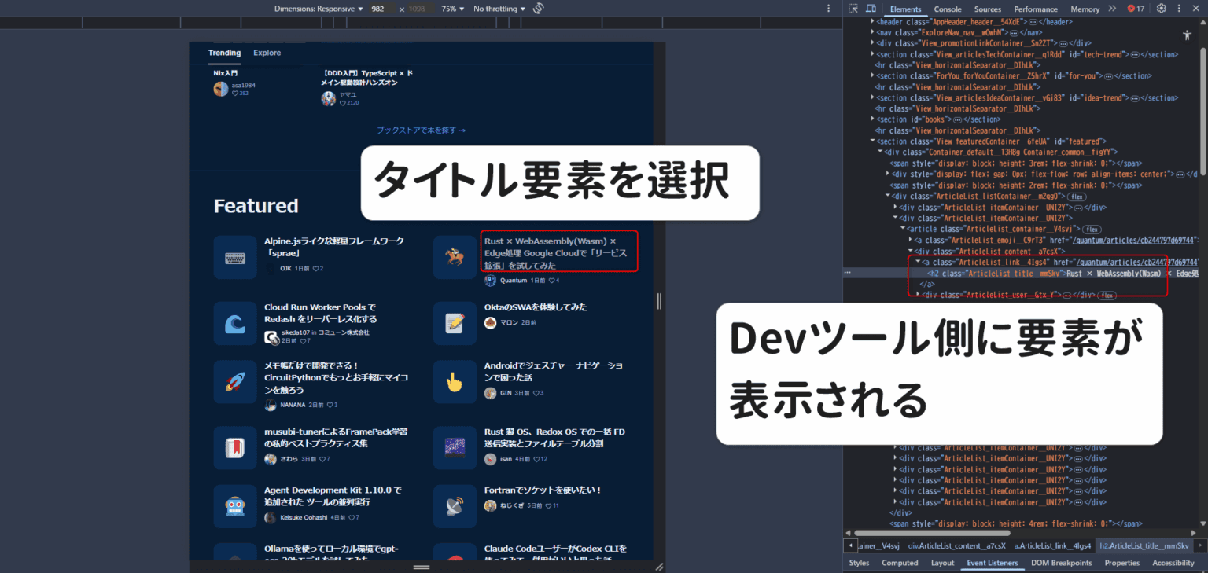Screen dimensions: 1208x573
Task: Switch to the Console tab
Action: 947,9
